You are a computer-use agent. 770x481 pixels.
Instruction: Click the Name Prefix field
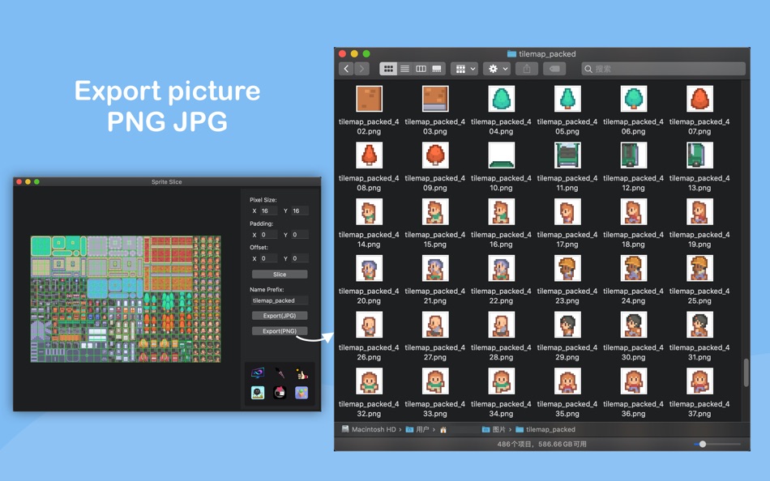tap(280, 300)
